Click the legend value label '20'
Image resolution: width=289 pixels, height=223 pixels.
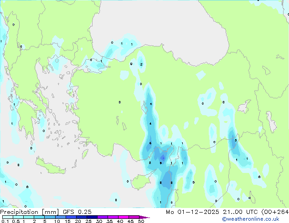pyautogui.click(x=78, y=221)
